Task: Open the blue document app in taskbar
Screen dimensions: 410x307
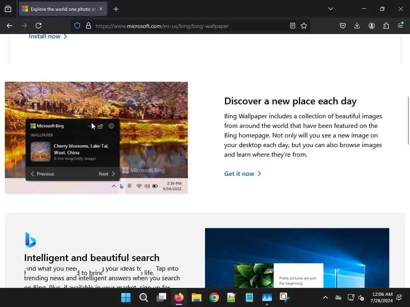Action: pyautogui.click(x=249, y=297)
